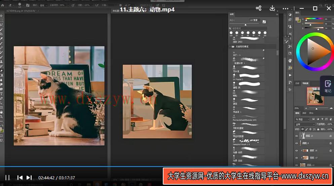Pause the video playback

point(7,178)
